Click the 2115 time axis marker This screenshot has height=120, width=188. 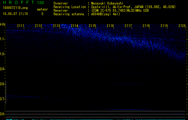tap(92, 25)
